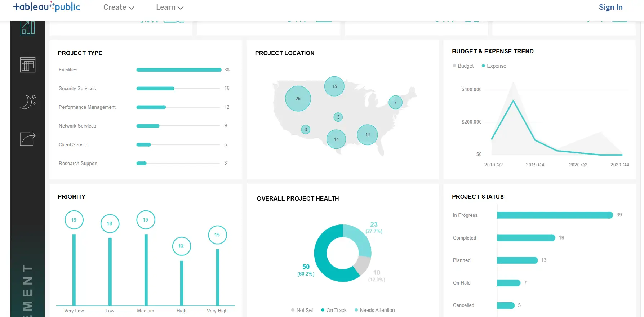Select the map bubble labeled 14
Image resolution: width=644 pixels, height=317 pixels.
tap(336, 139)
